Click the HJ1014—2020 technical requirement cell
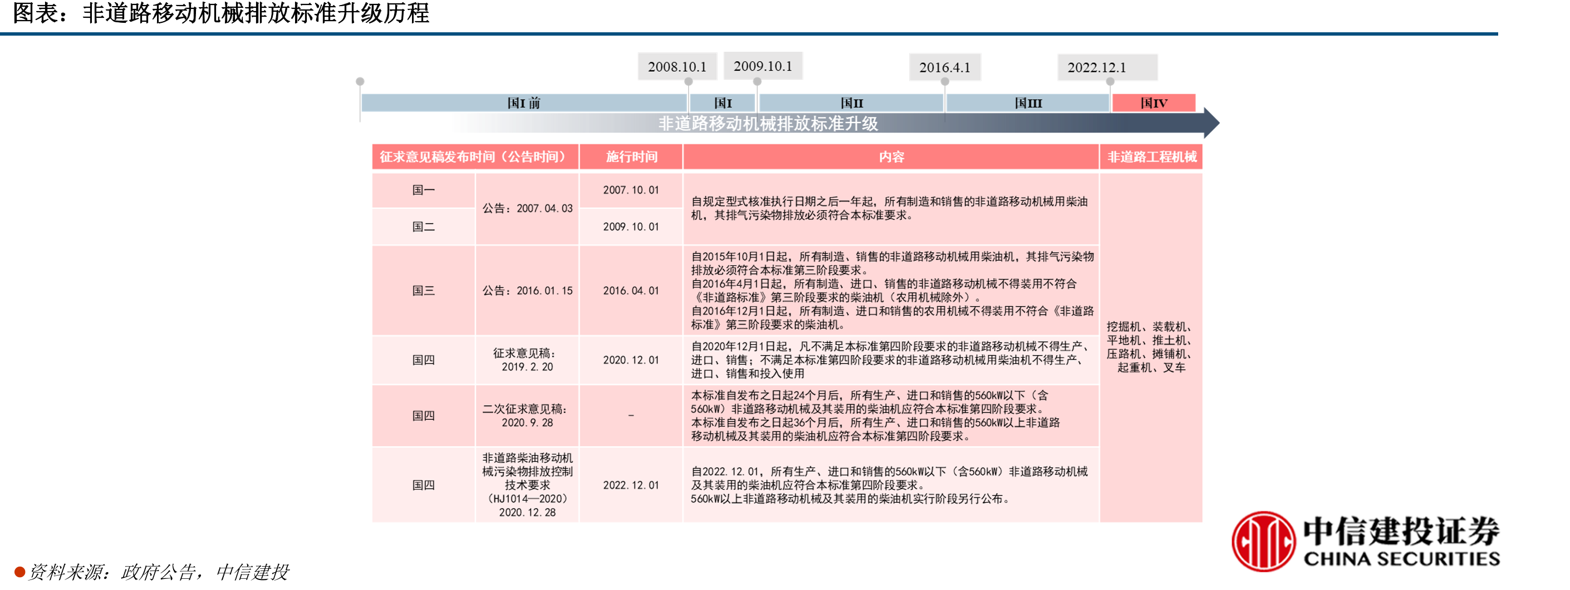Viewport: 1570px width, 590px height. (527, 485)
